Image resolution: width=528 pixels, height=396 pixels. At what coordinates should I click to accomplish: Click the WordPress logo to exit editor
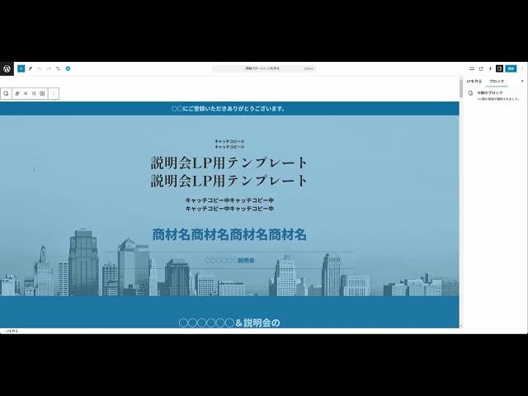tap(7, 68)
